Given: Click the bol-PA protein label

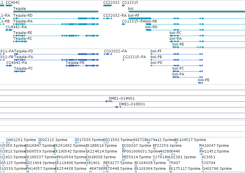Looking at the screenshot, I should click(x=178, y=74).
